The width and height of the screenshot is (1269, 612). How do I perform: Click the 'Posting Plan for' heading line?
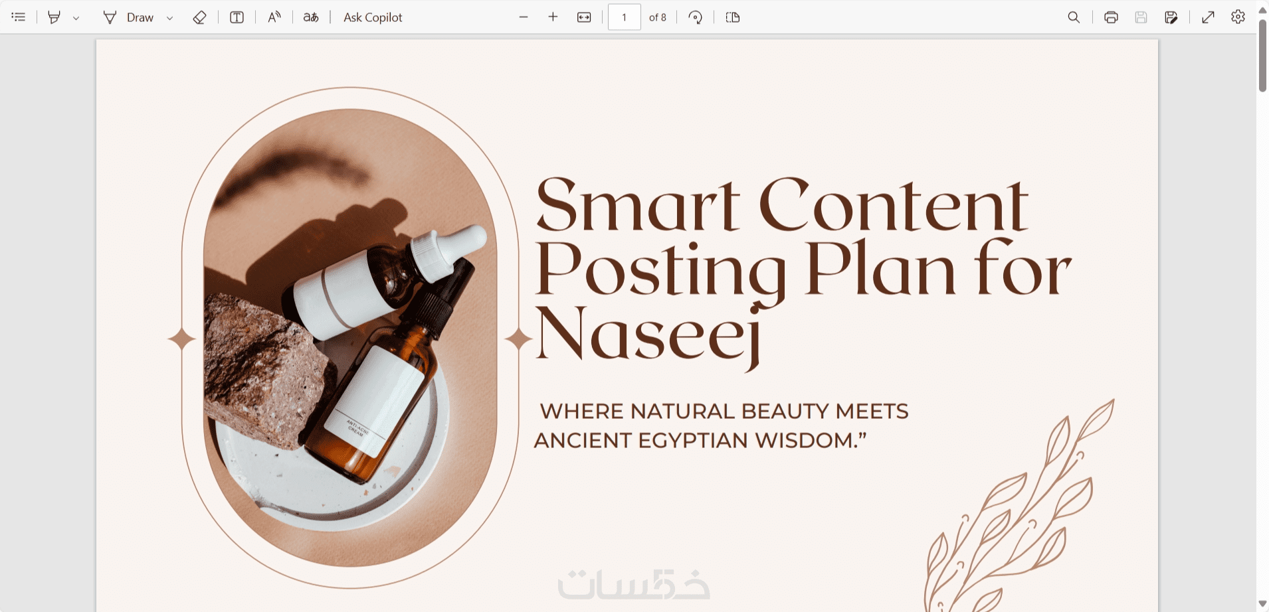click(x=803, y=273)
